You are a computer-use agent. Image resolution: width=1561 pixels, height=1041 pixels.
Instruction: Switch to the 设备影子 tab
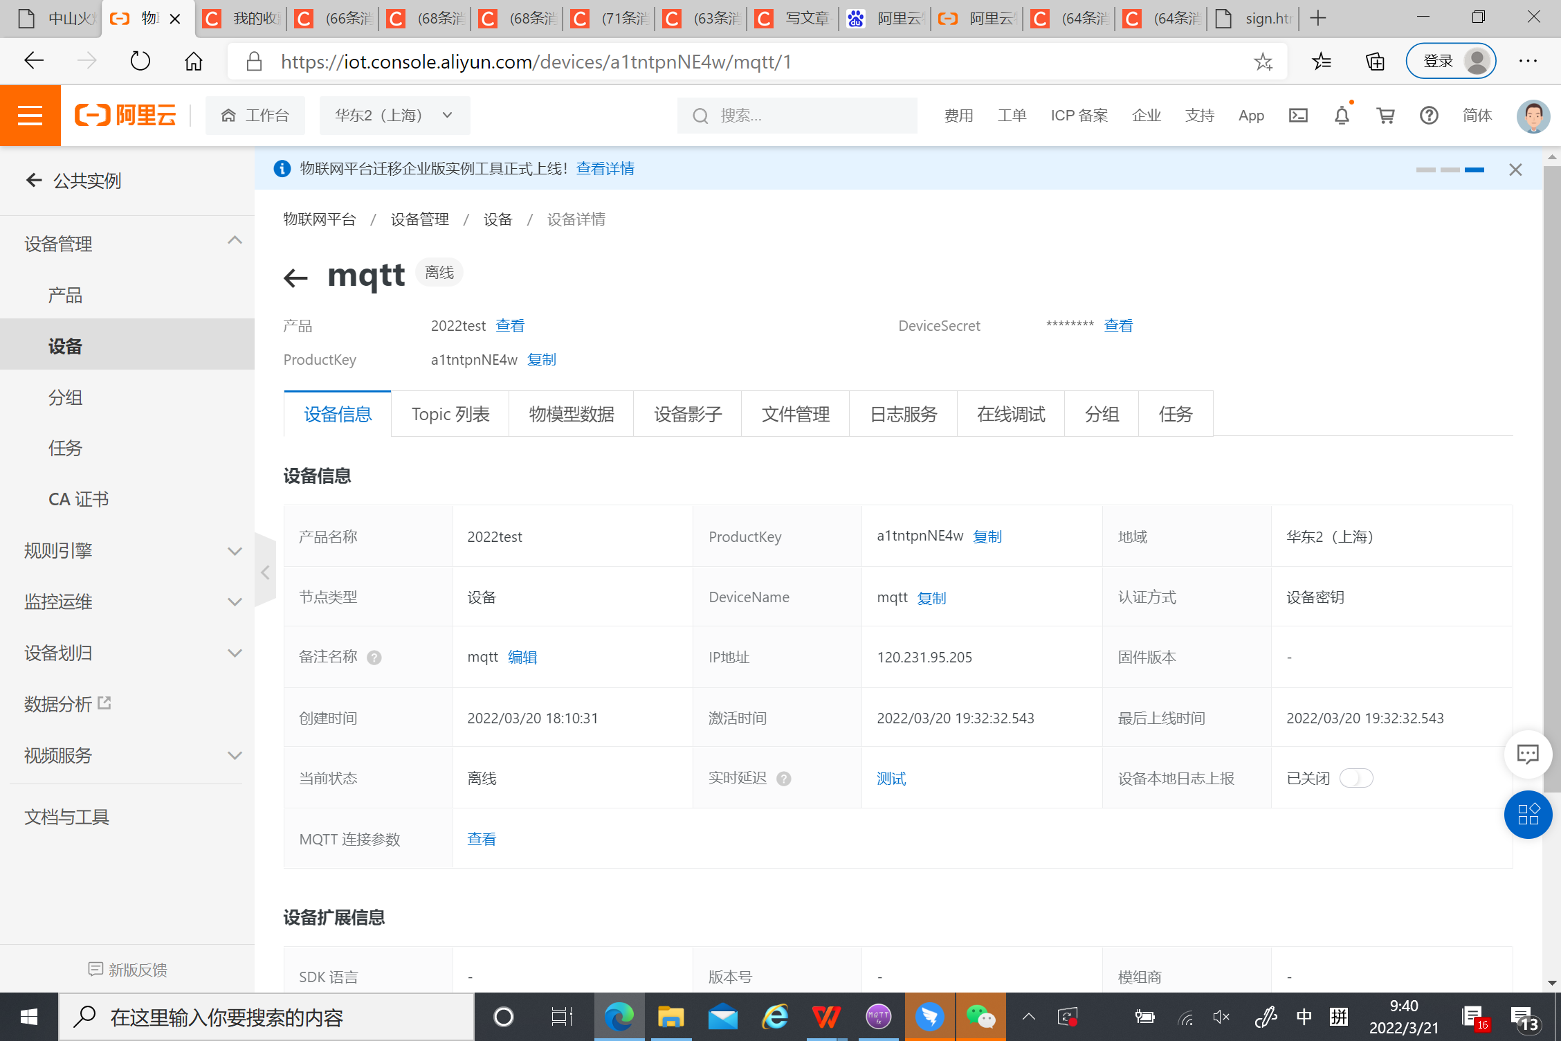click(x=687, y=414)
